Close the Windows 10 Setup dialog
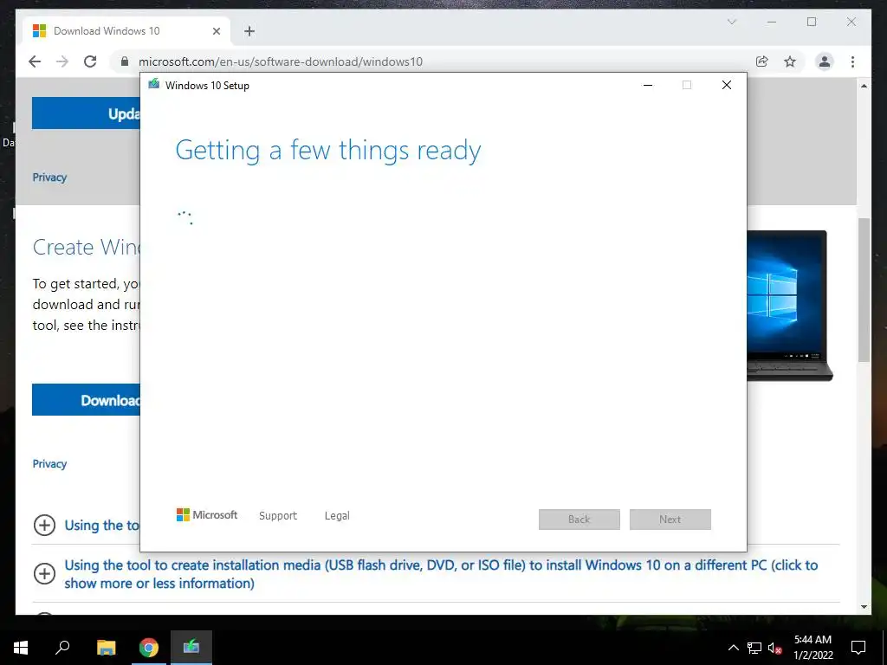Image resolution: width=887 pixels, height=665 pixels. pos(727,85)
